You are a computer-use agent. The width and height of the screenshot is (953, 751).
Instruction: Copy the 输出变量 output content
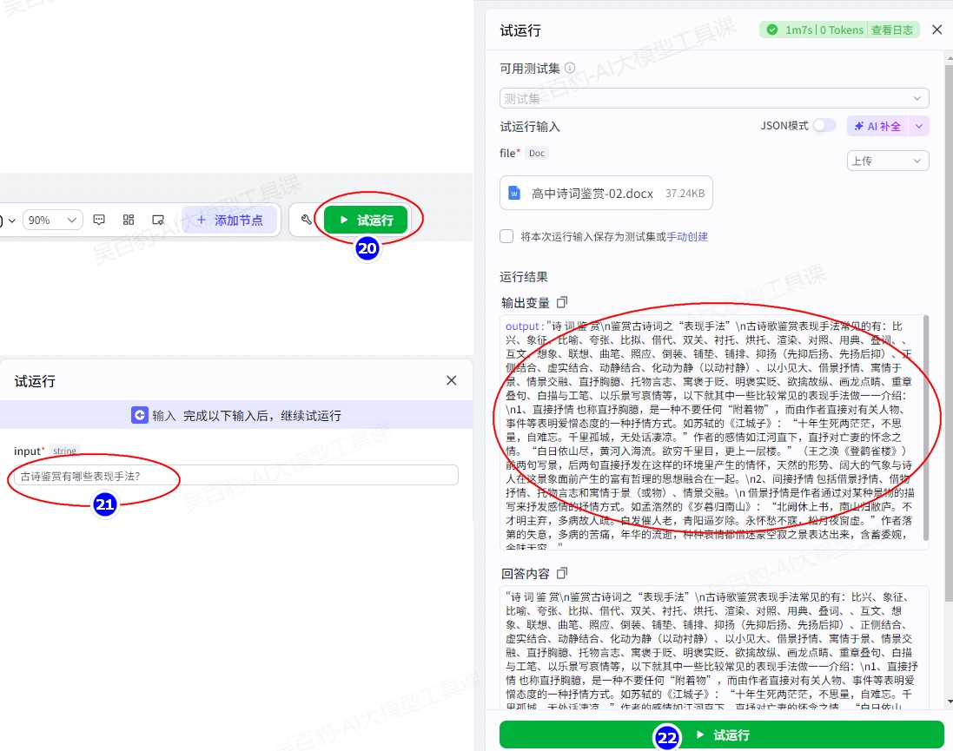[562, 302]
